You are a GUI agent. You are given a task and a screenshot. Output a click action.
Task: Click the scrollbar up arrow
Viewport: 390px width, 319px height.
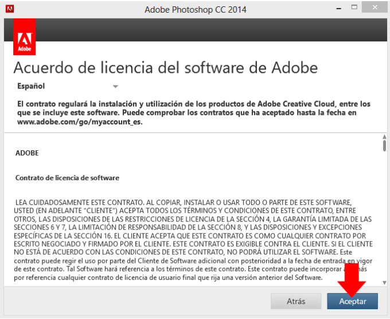point(384,137)
